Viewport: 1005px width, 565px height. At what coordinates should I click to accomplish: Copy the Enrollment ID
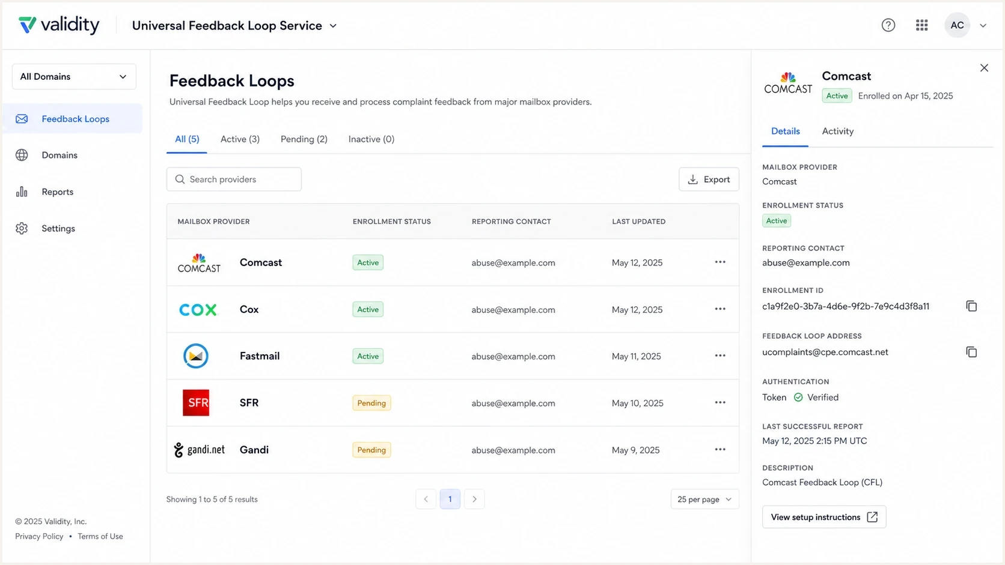click(x=971, y=306)
